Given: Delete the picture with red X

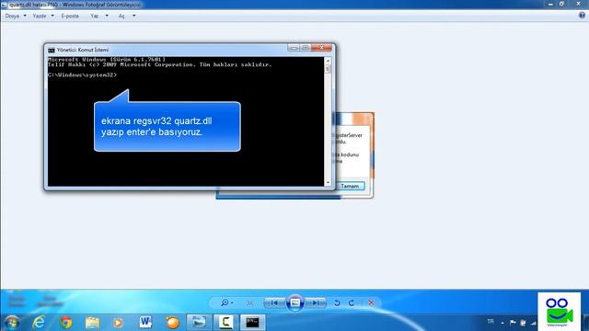Looking at the screenshot, I should point(371,302).
